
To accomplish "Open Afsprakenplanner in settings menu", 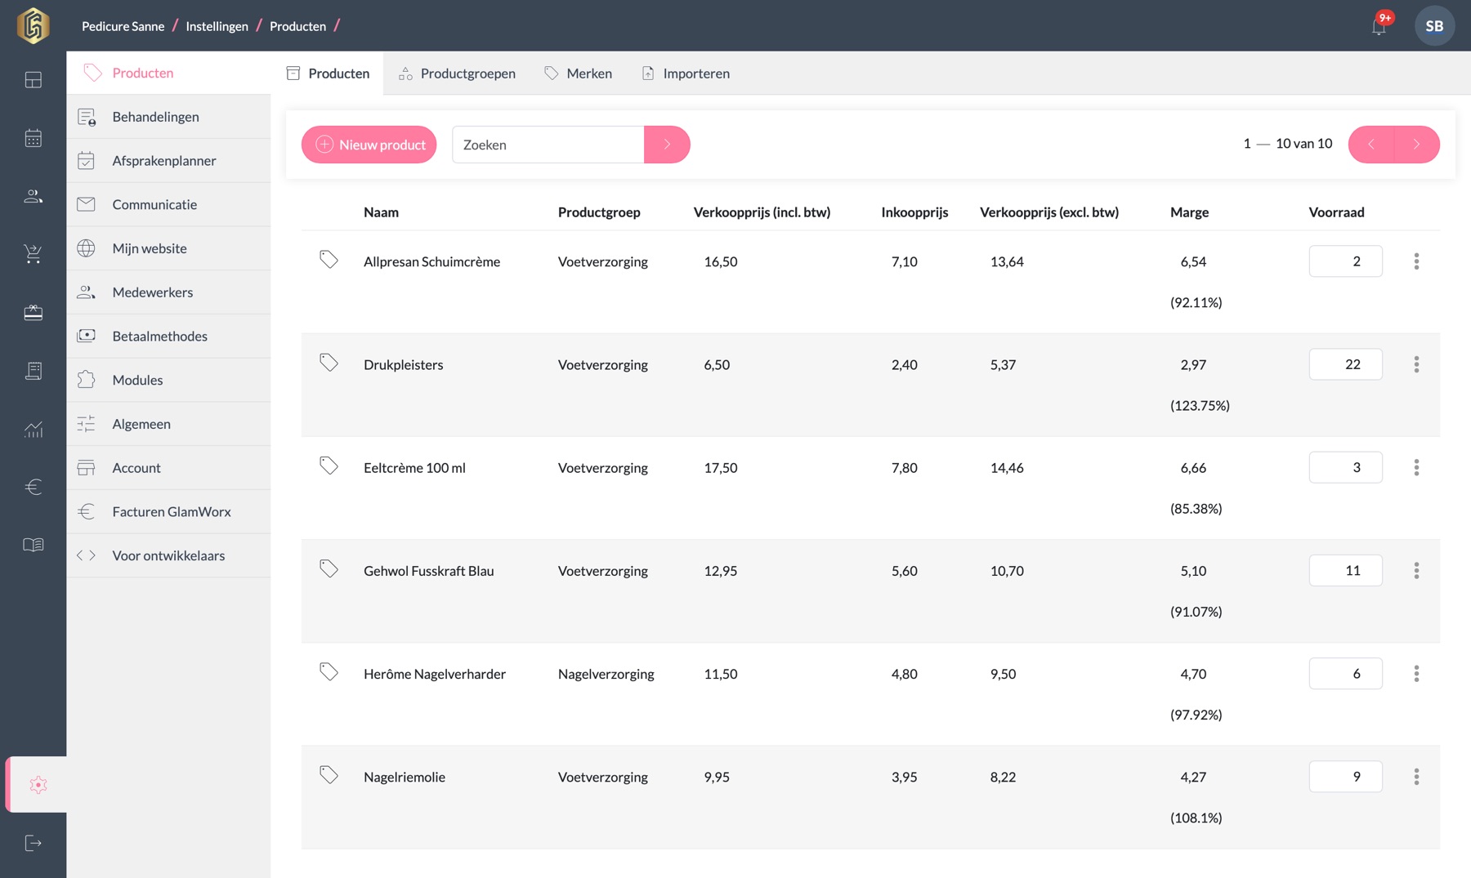I will click(x=168, y=161).
